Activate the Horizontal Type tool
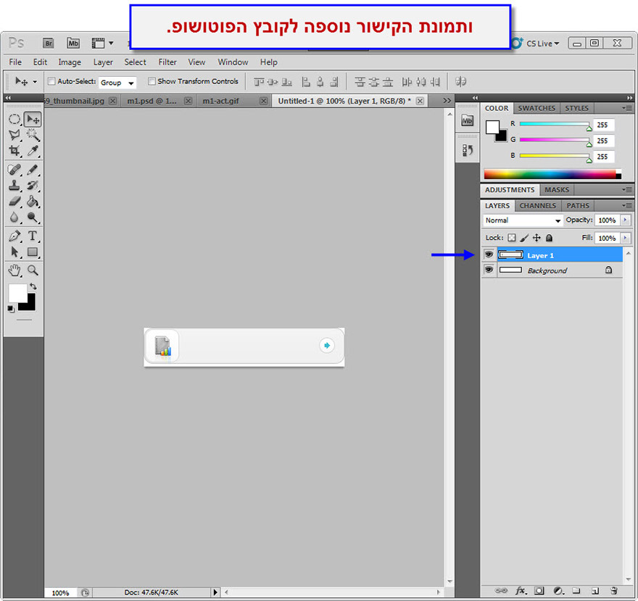Screen dimensions: 638x601 click(33, 236)
